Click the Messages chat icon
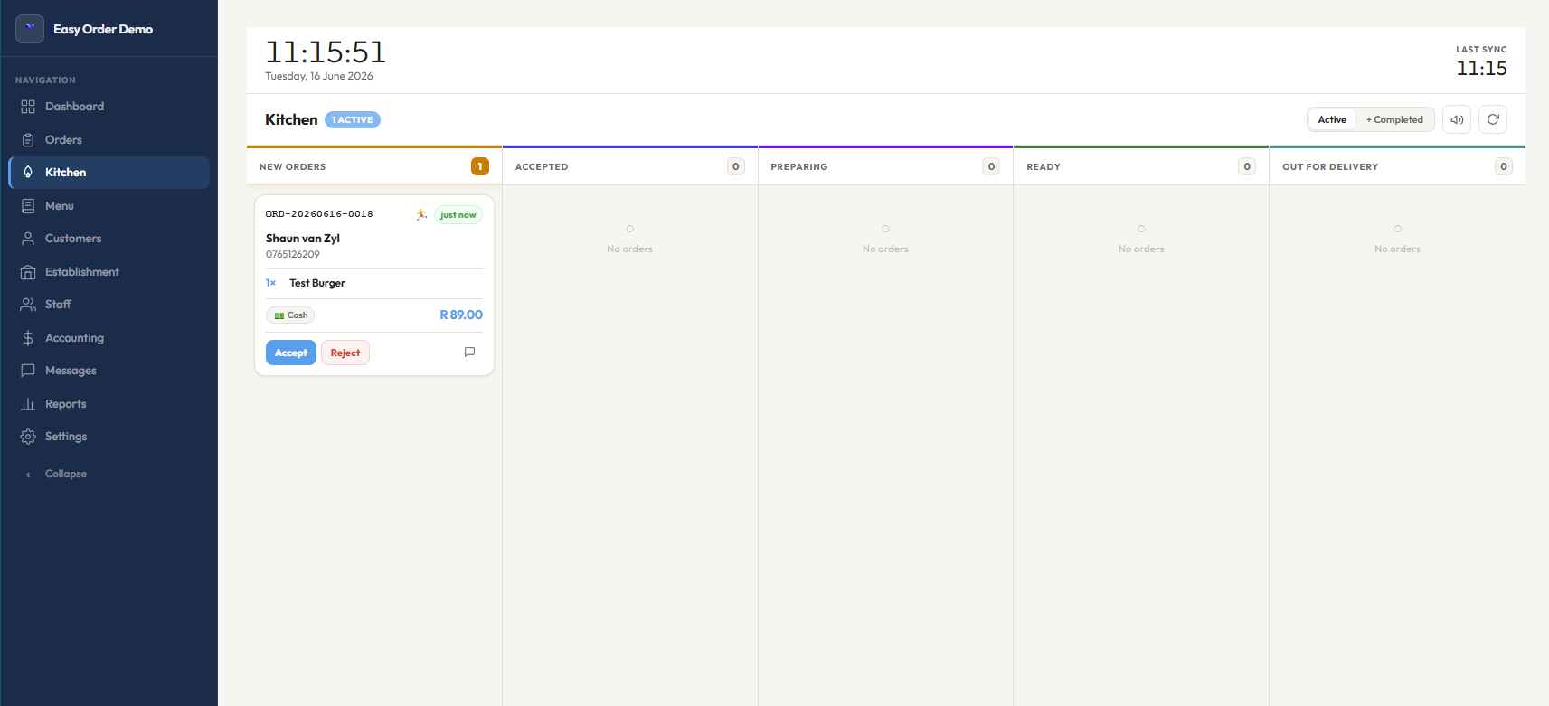The width and height of the screenshot is (1549, 706). 28,371
